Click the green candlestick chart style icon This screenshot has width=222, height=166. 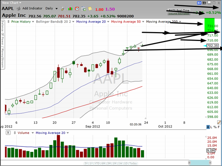point(70,9)
